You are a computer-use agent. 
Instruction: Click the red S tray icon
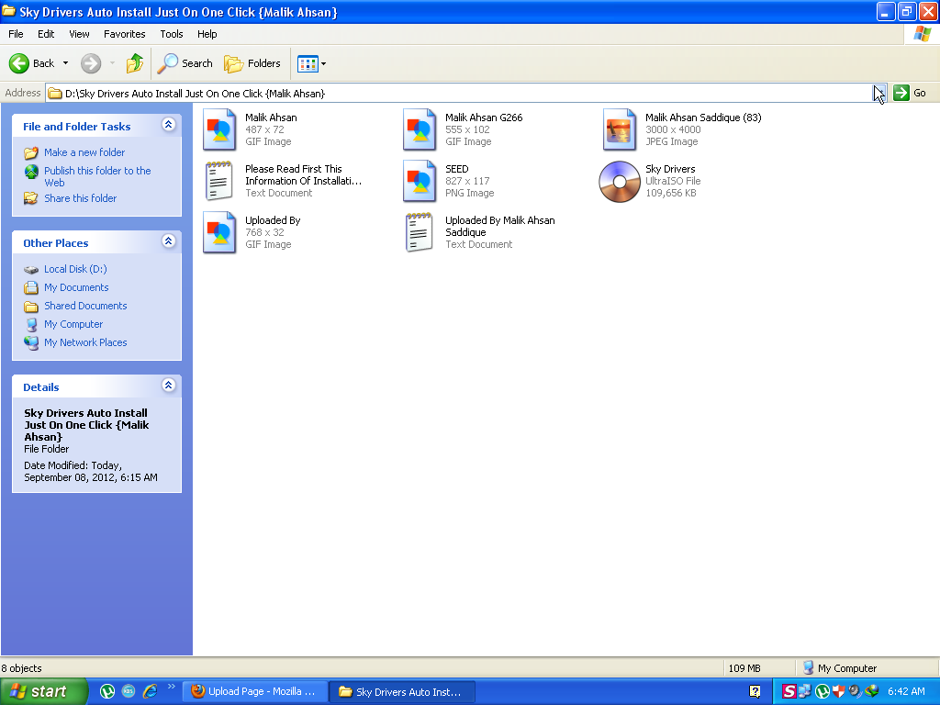[789, 691]
